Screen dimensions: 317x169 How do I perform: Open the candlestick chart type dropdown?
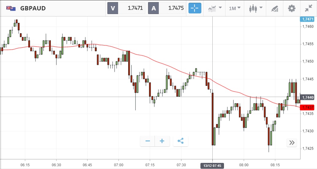click(256, 8)
